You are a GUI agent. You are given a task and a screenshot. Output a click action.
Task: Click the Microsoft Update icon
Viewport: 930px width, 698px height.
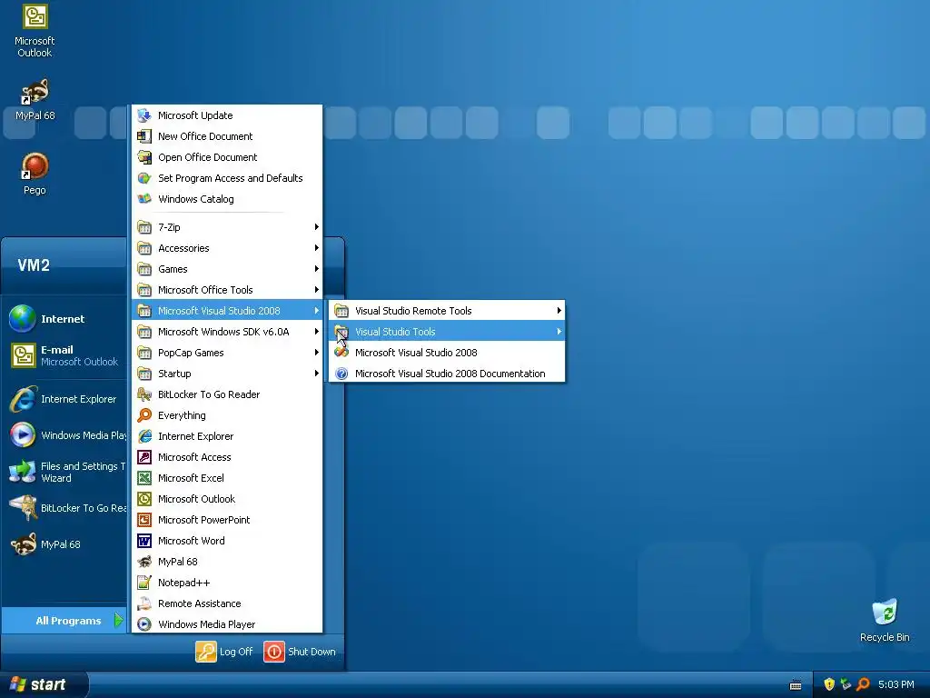coord(144,115)
